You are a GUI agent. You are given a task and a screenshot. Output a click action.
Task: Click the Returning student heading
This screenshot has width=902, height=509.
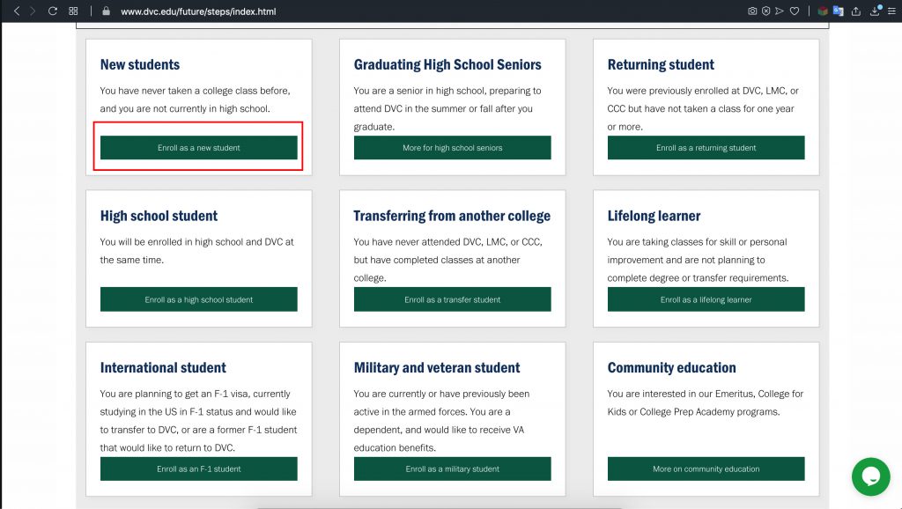(x=661, y=64)
